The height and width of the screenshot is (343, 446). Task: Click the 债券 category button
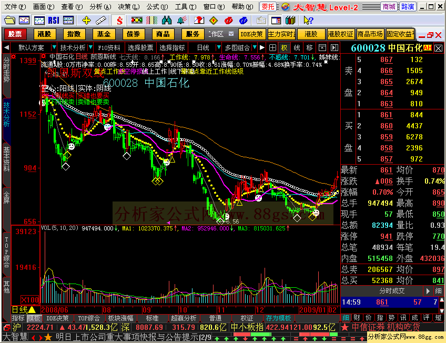[x=134, y=34]
